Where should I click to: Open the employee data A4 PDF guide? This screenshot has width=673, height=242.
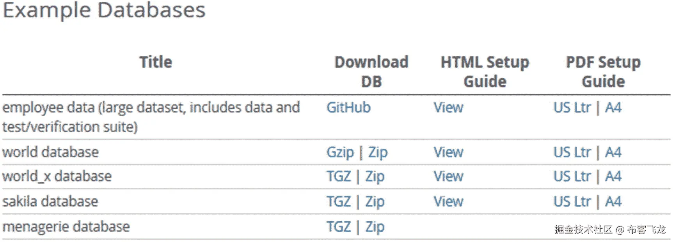tap(613, 107)
